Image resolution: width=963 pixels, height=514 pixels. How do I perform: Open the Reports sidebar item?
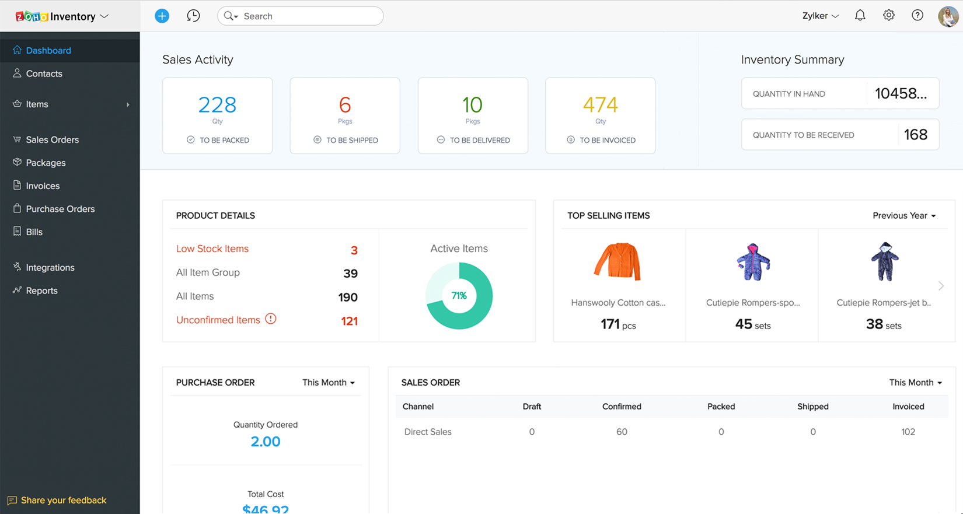coord(41,291)
